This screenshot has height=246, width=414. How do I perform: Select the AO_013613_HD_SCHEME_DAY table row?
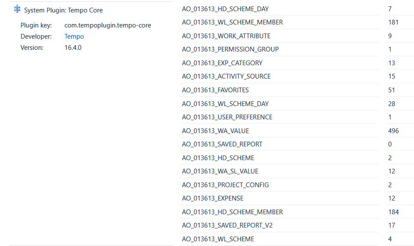click(x=225, y=9)
